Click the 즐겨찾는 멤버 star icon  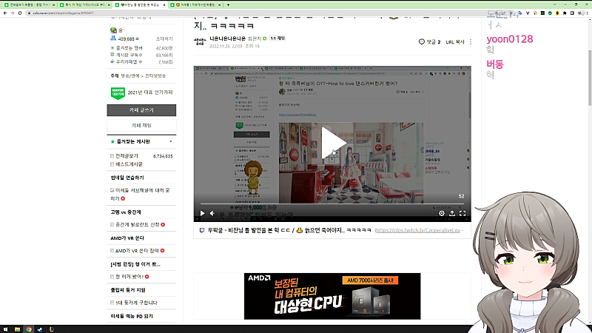point(112,48)
